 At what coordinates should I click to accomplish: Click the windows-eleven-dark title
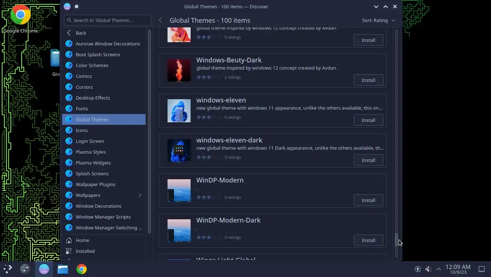(x=229, y=140)
